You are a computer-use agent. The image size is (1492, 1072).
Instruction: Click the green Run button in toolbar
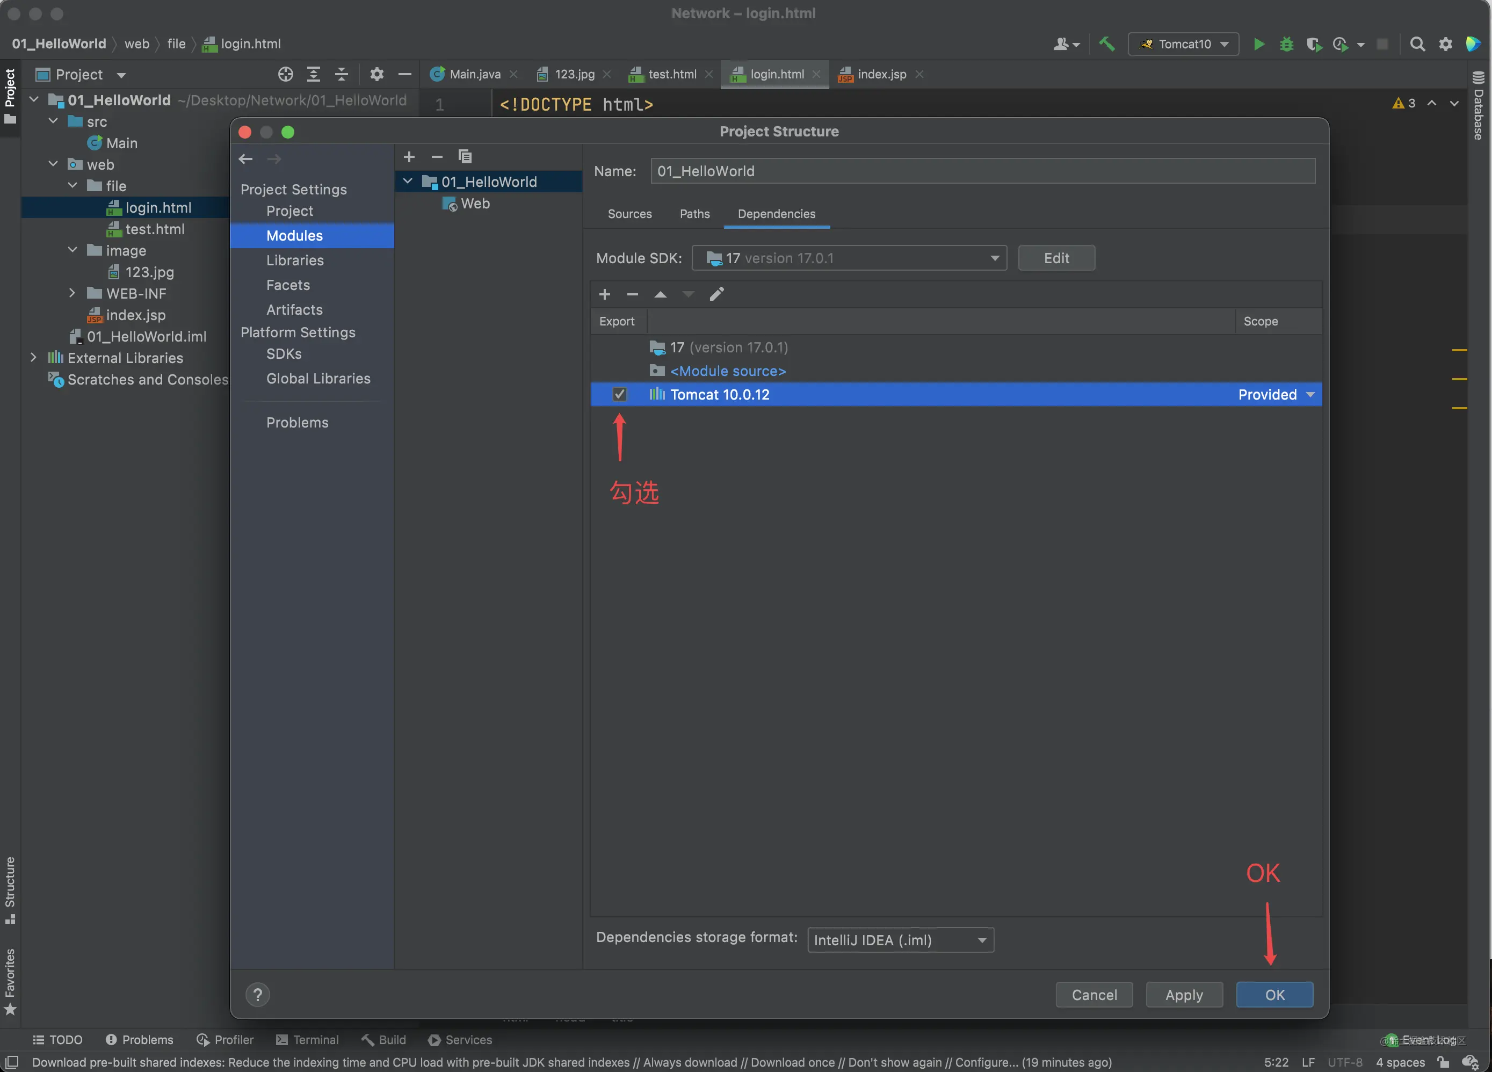pyautogui.click(x=1258, y=44)
